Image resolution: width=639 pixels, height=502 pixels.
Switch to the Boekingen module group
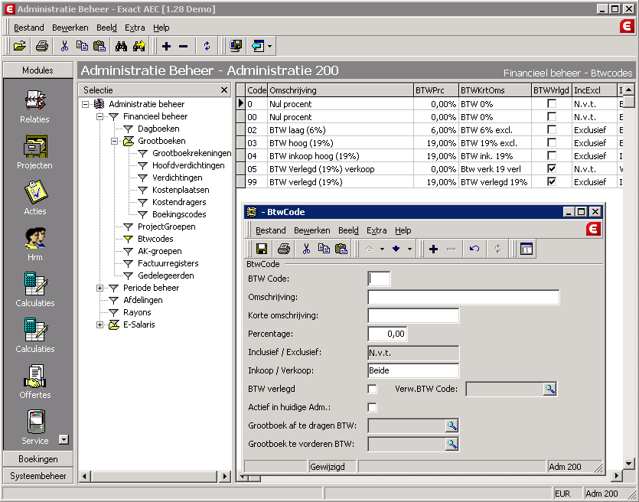(x=38, y=459)
